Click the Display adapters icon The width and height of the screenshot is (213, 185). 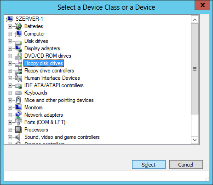point(18,48)
